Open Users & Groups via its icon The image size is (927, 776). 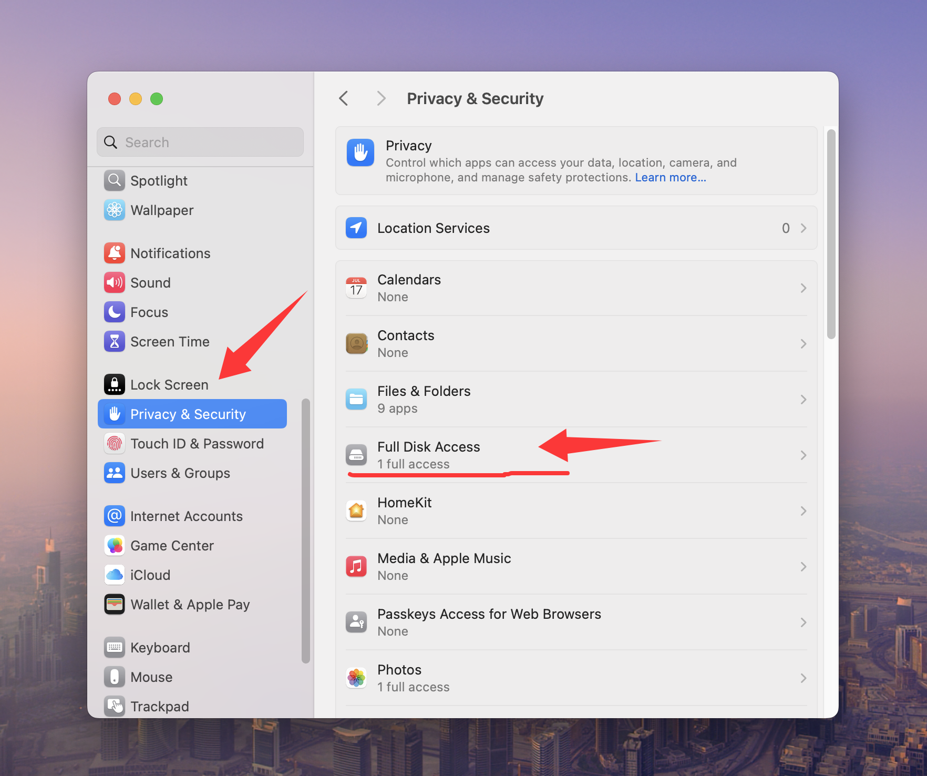pyautogui.click(x=114, y=473)
